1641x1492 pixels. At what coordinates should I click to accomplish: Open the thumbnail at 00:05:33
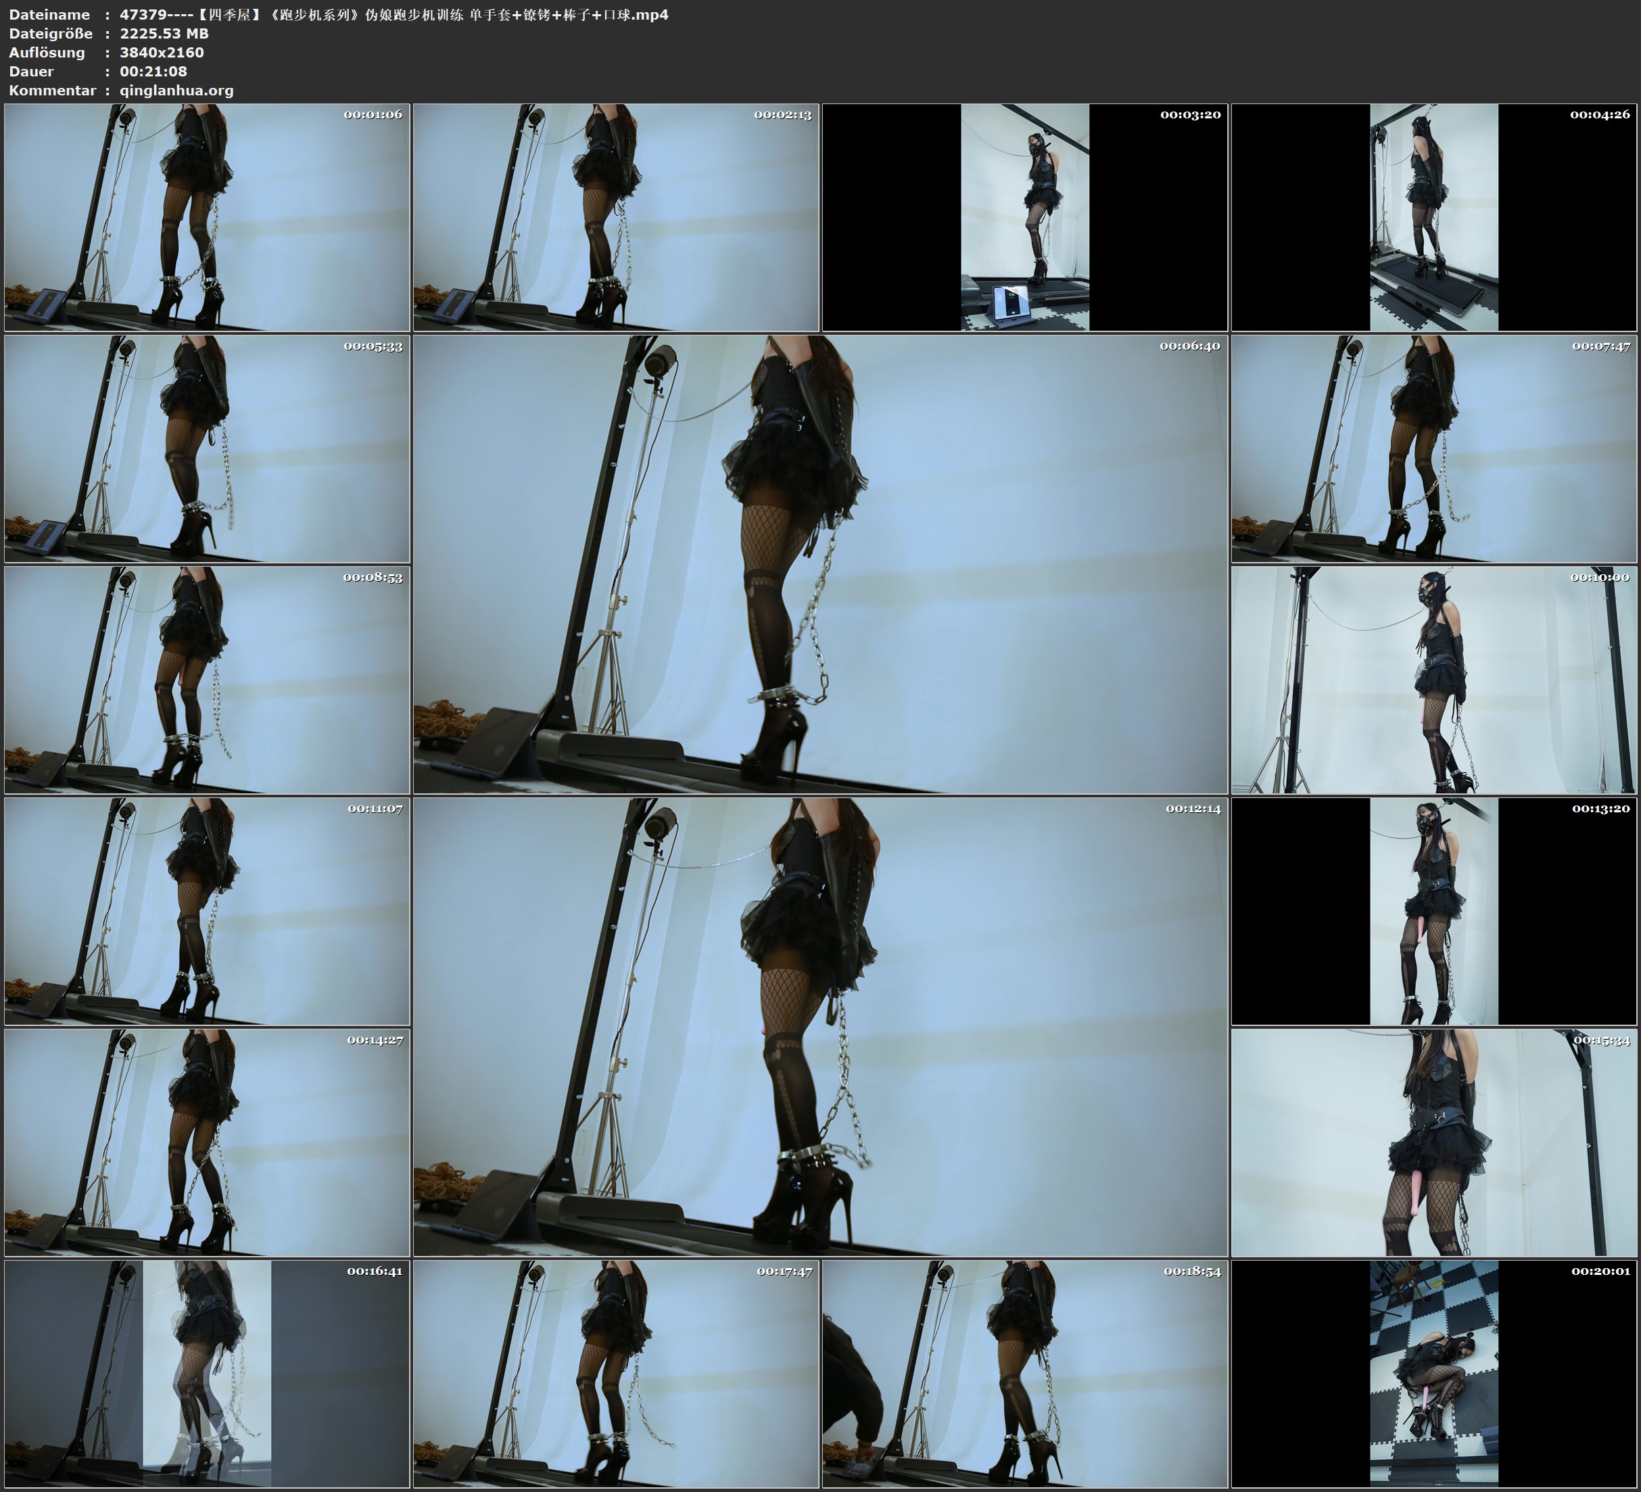(x=207, y=448)
